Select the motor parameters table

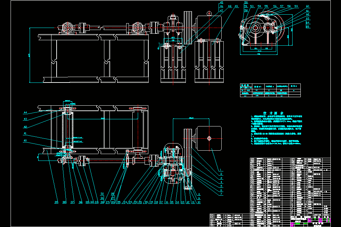(270, 90)
